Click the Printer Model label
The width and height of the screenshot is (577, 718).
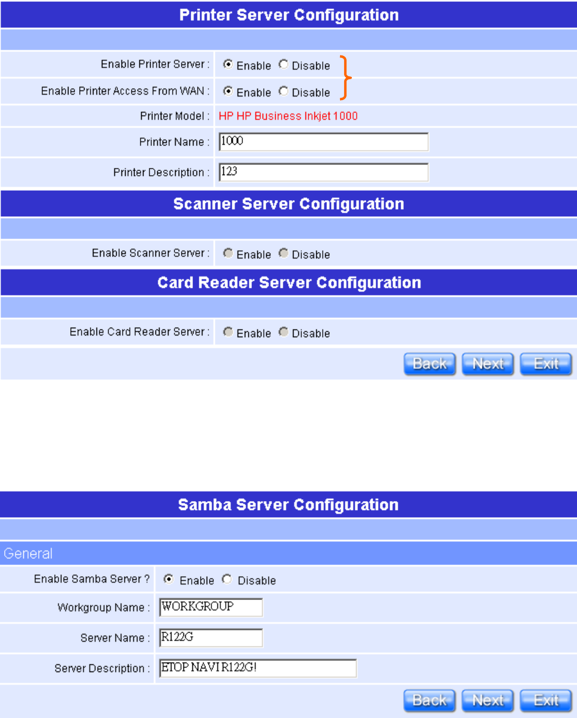coord(175,116)
